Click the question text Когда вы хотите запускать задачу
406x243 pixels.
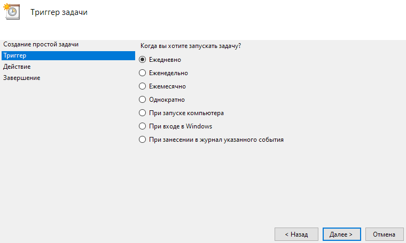point(190,46)
